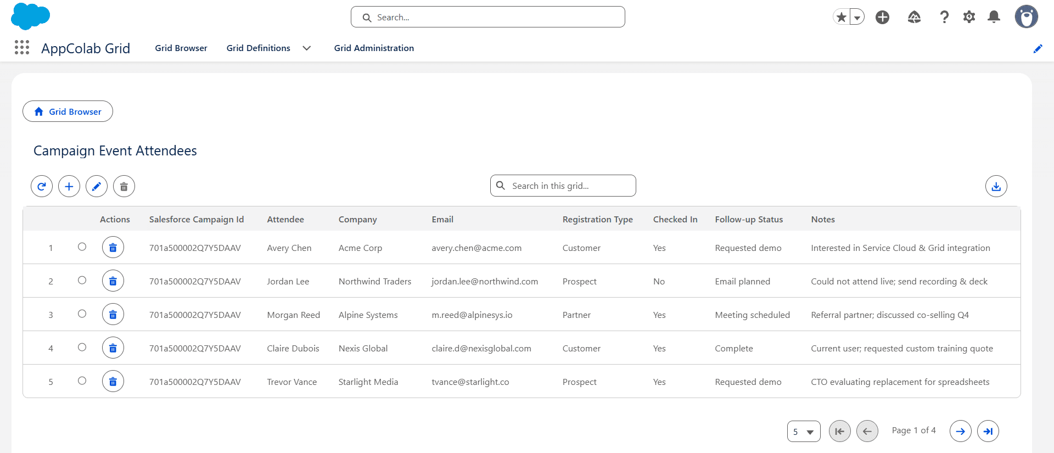1054x453 pixels.
Task: Select the radio button for Jordan Lee
Action: 82,281
